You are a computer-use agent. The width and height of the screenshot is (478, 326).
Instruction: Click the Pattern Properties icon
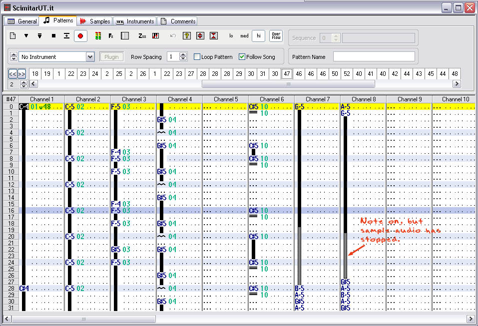click(125, 36)
